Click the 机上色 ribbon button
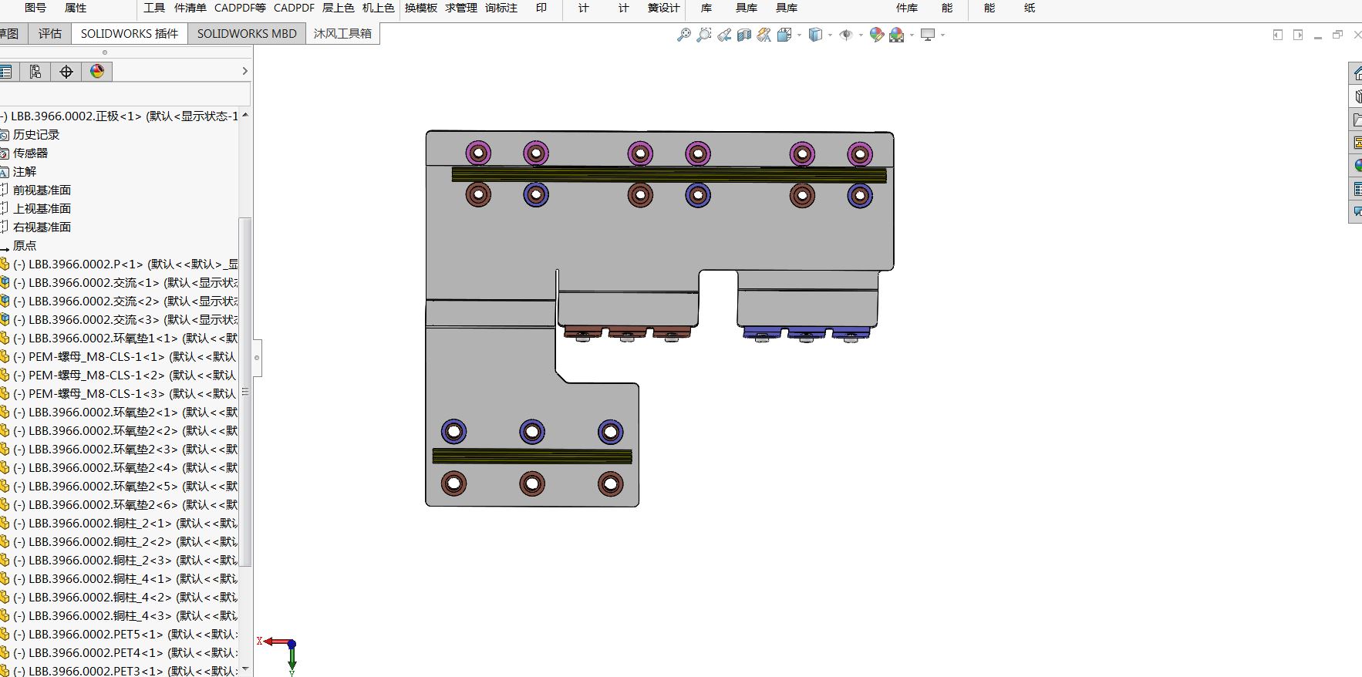 (x=378, y=8)
